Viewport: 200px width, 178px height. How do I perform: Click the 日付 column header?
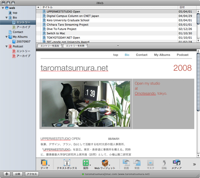[x=187, y=7]
